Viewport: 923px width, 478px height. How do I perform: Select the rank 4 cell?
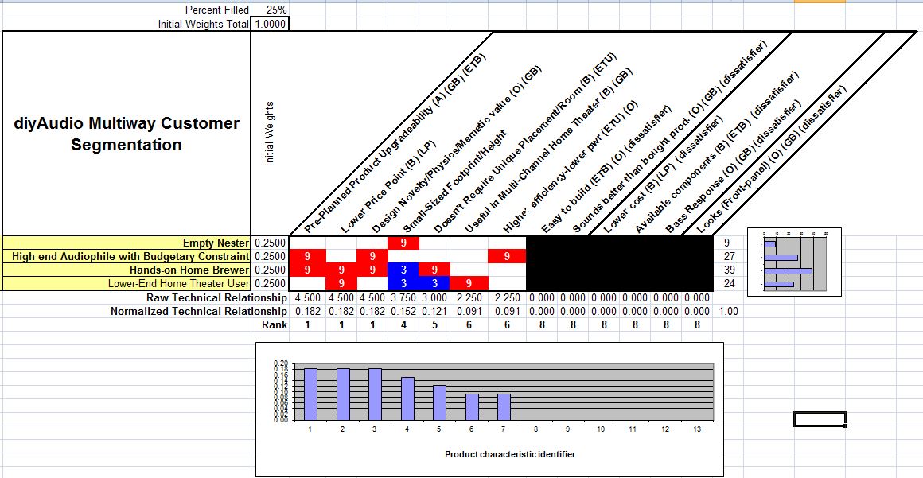click(403, 324)
